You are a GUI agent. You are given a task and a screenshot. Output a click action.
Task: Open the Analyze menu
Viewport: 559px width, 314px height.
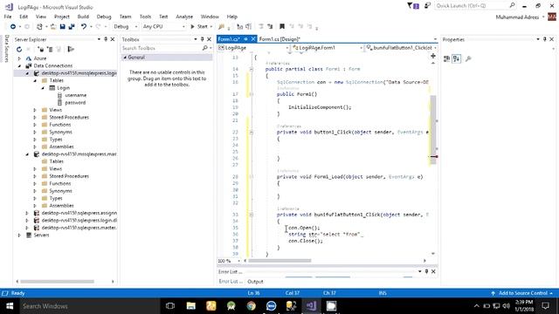click(x=184, y=17)
